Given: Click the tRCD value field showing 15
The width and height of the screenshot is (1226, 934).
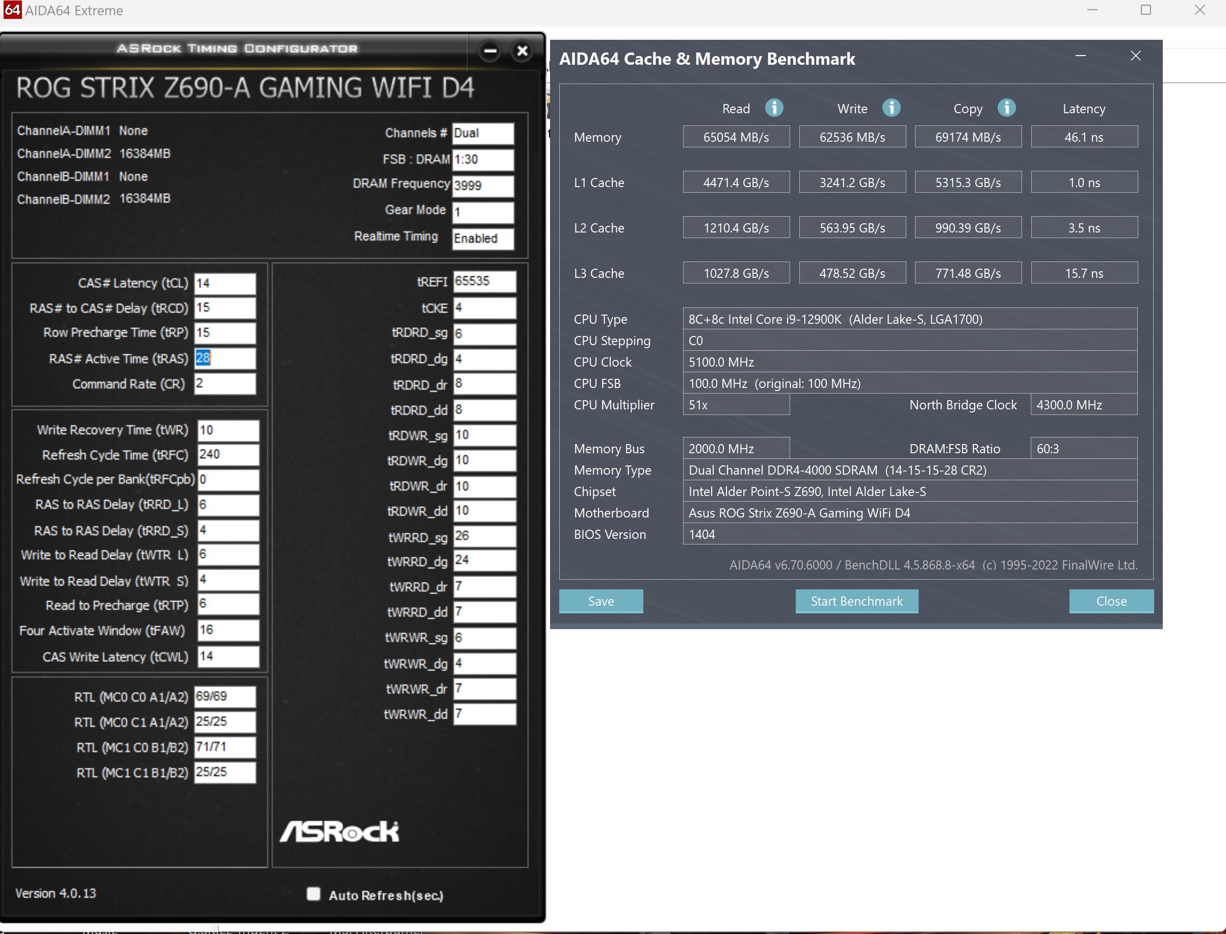Looking at the screenshot, I should [224, 308].
